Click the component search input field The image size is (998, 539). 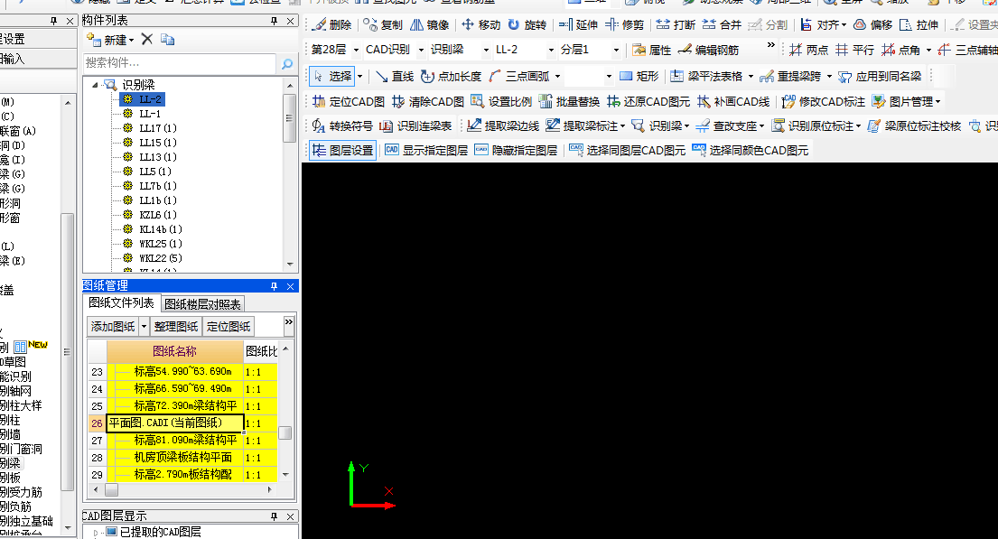(180, 63)
